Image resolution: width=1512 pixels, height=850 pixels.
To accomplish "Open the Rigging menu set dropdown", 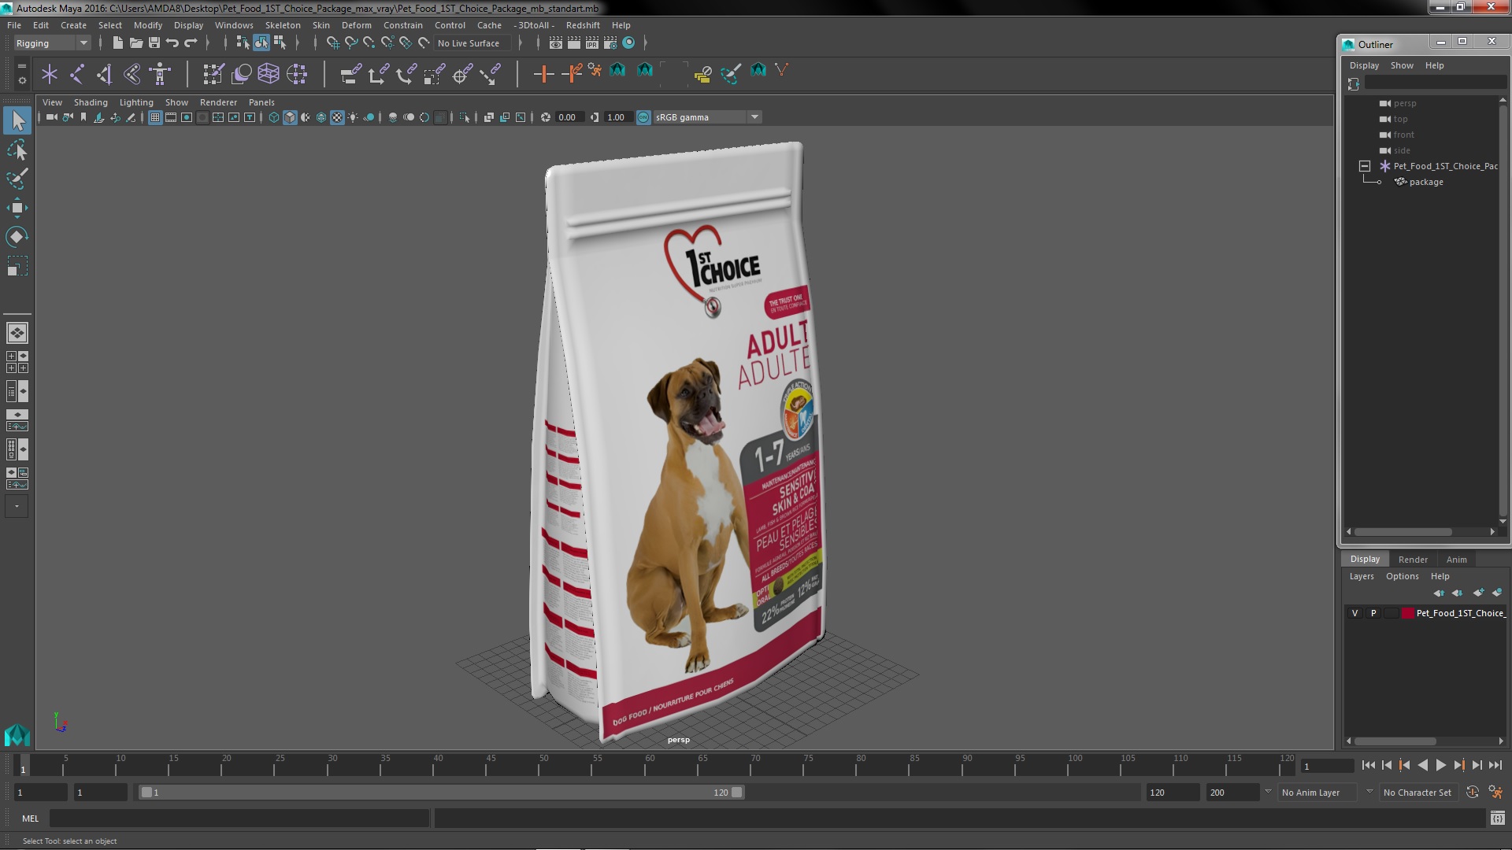I will tap(52, 43).
